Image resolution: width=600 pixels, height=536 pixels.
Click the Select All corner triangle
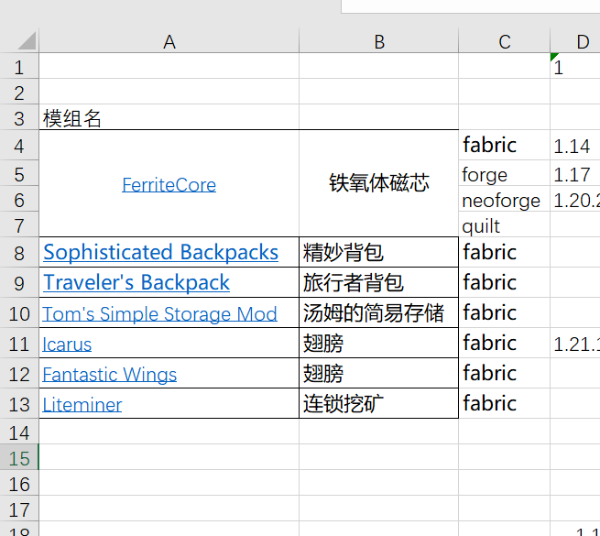(26, 41)
